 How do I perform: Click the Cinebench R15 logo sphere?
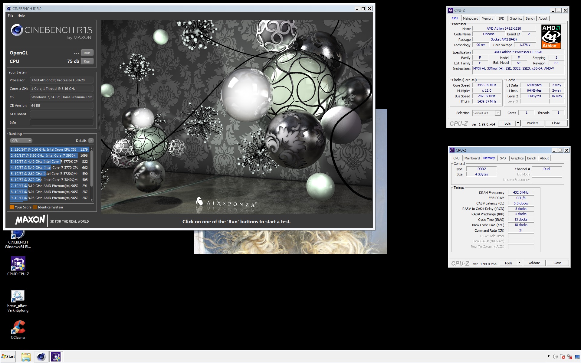coord(17,30)
